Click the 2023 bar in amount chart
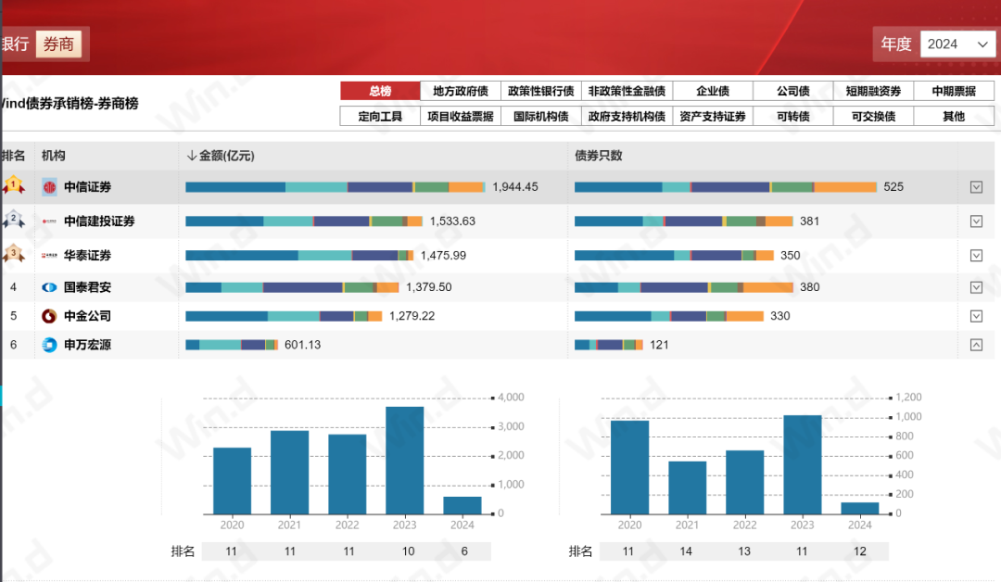 pos(405,460)
